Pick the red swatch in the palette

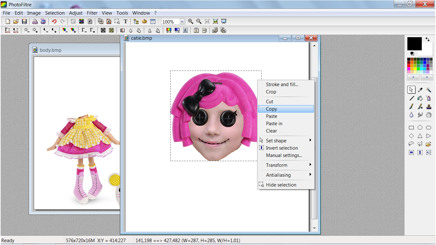(409, 65)
